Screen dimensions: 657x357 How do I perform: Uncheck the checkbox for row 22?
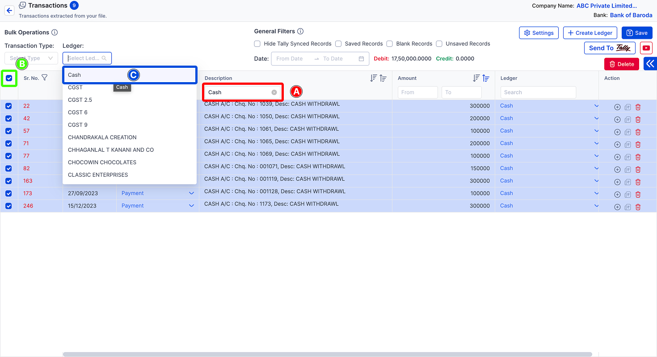pyautogui.click(x=8, y=106)
